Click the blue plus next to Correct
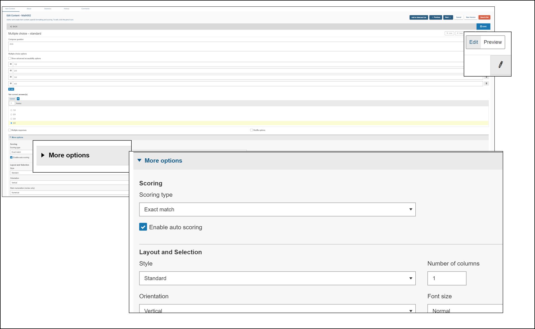The image size is (535, 329). [18, 99]
